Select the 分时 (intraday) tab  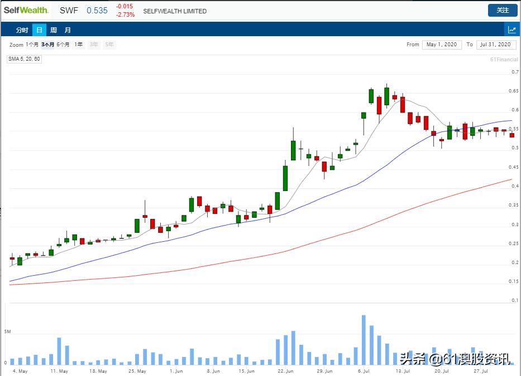click(x=21, y=30)
